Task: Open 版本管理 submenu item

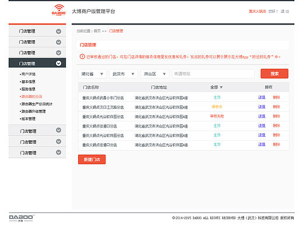Action: tap(28, 119)
